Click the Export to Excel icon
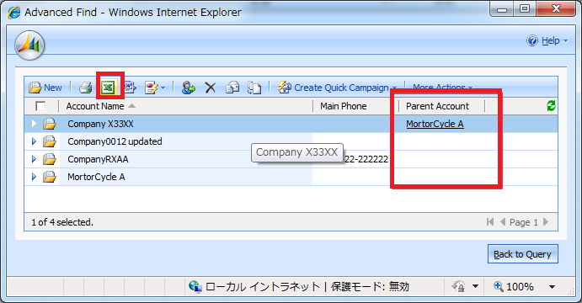This screenshot has height=303, width=582. 109,88
